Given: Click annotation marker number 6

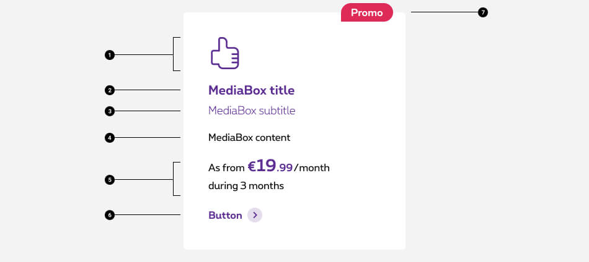Looking at the screenshot, I should pos(109,215).
